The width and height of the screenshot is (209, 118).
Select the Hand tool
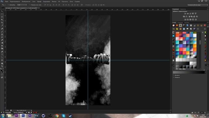coord(2,63)
